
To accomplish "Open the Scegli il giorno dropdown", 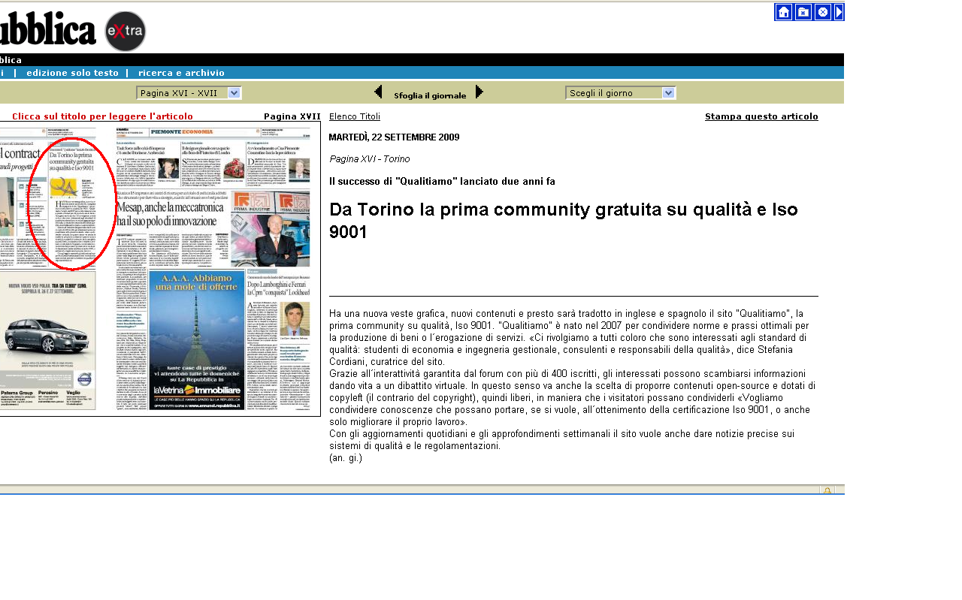I will pyautogui.click(x=621, y=92).
